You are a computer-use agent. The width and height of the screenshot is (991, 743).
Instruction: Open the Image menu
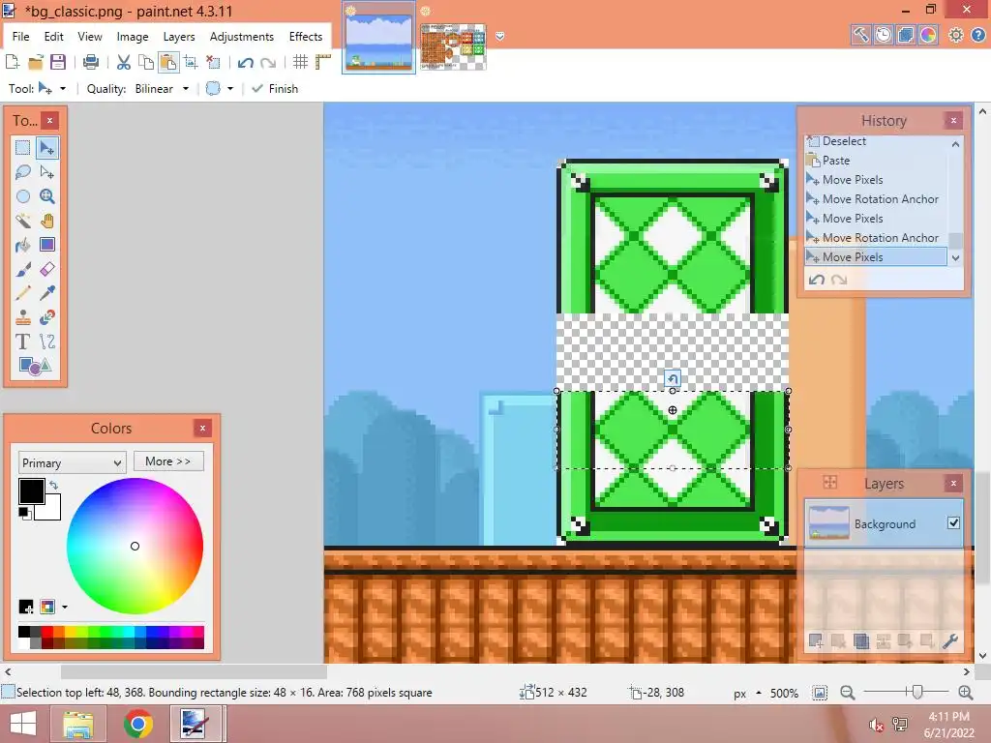(132, 37)
